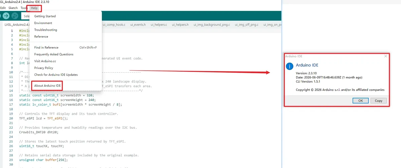401x168 pixels.
Task: Click comment 'Stores the latest touch position'
Action: pos(72,141)
